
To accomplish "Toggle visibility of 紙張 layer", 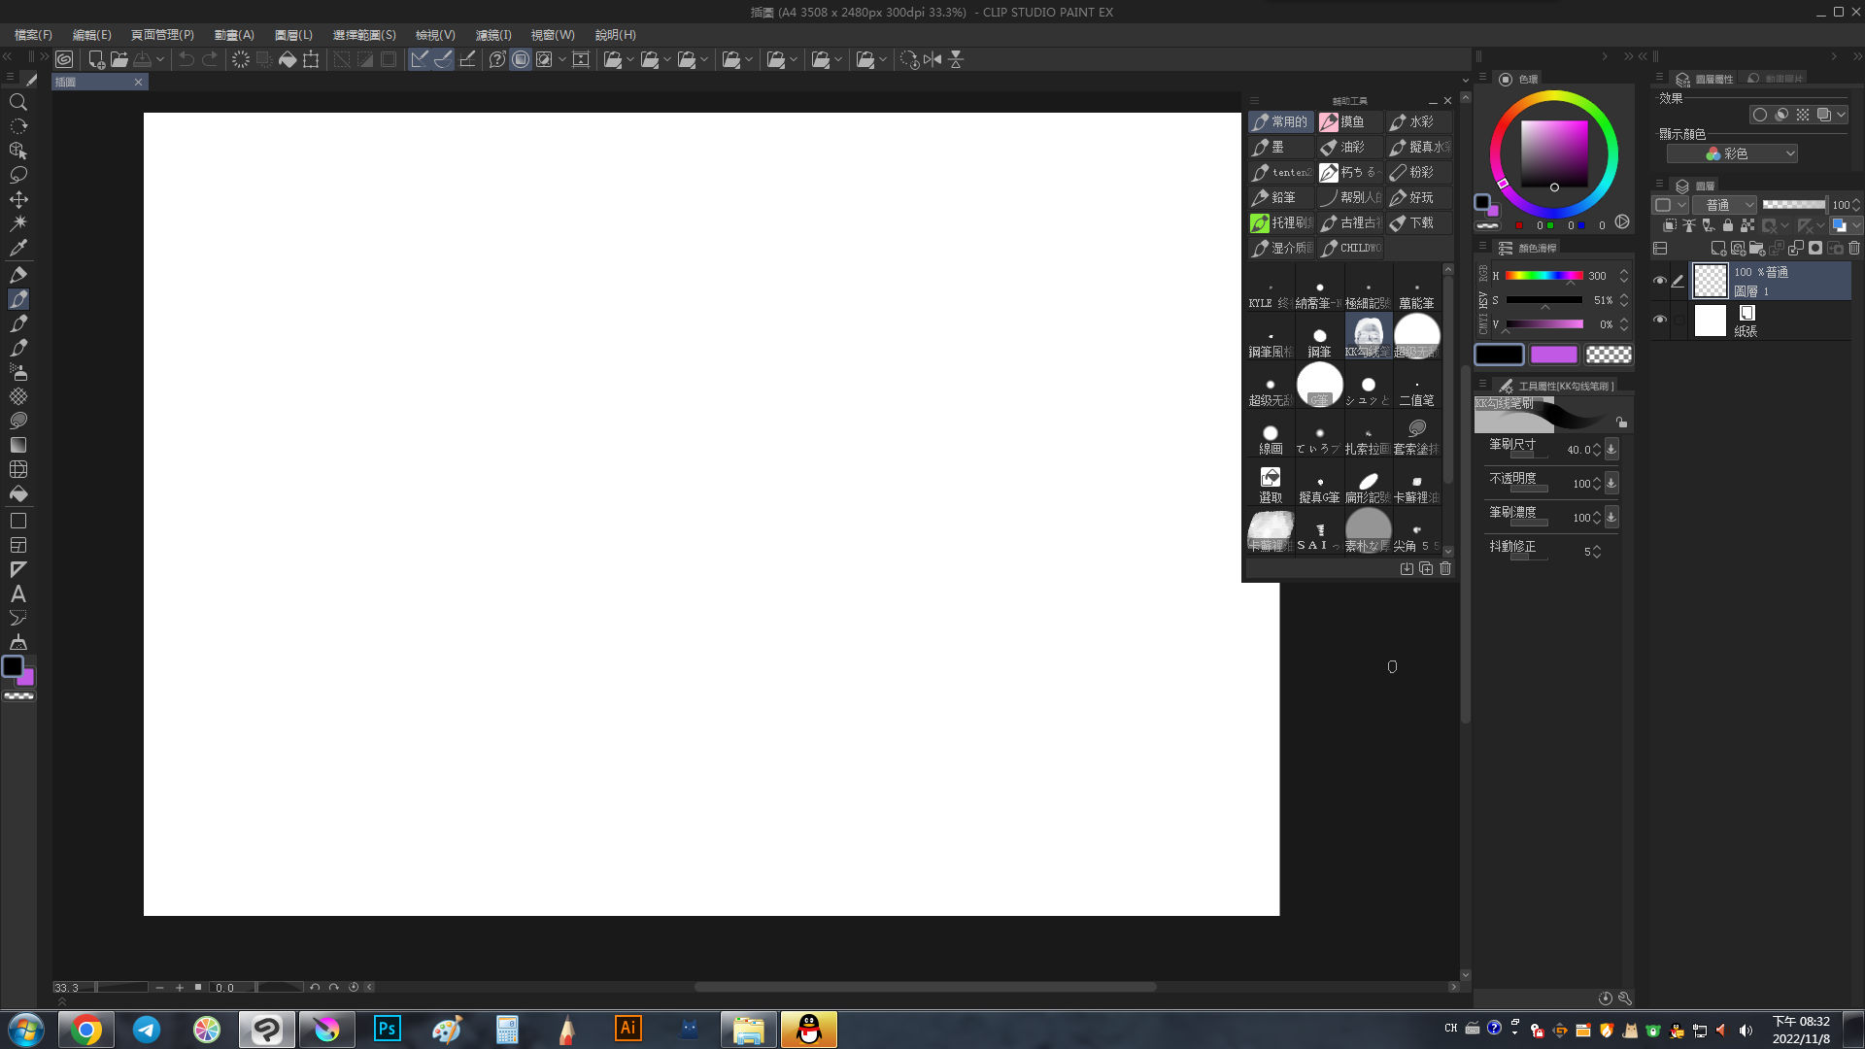I will tap(1660, 320).
